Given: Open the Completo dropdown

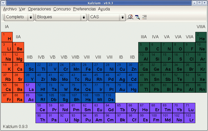Looking at the screenshot, I should (x=19, y=17).
